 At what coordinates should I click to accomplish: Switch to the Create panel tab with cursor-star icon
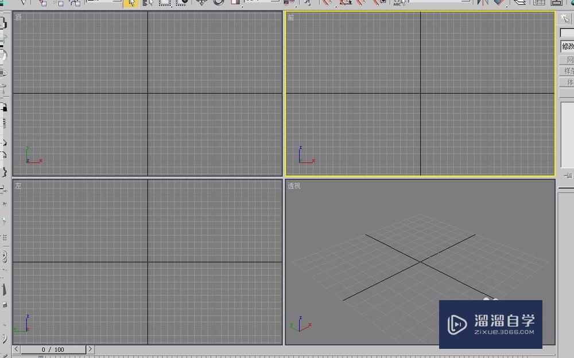(565, 19)
